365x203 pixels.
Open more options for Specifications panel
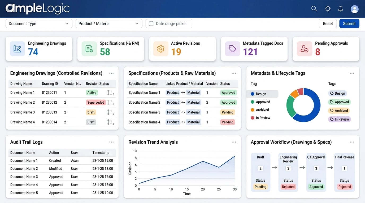click(234, 73)
